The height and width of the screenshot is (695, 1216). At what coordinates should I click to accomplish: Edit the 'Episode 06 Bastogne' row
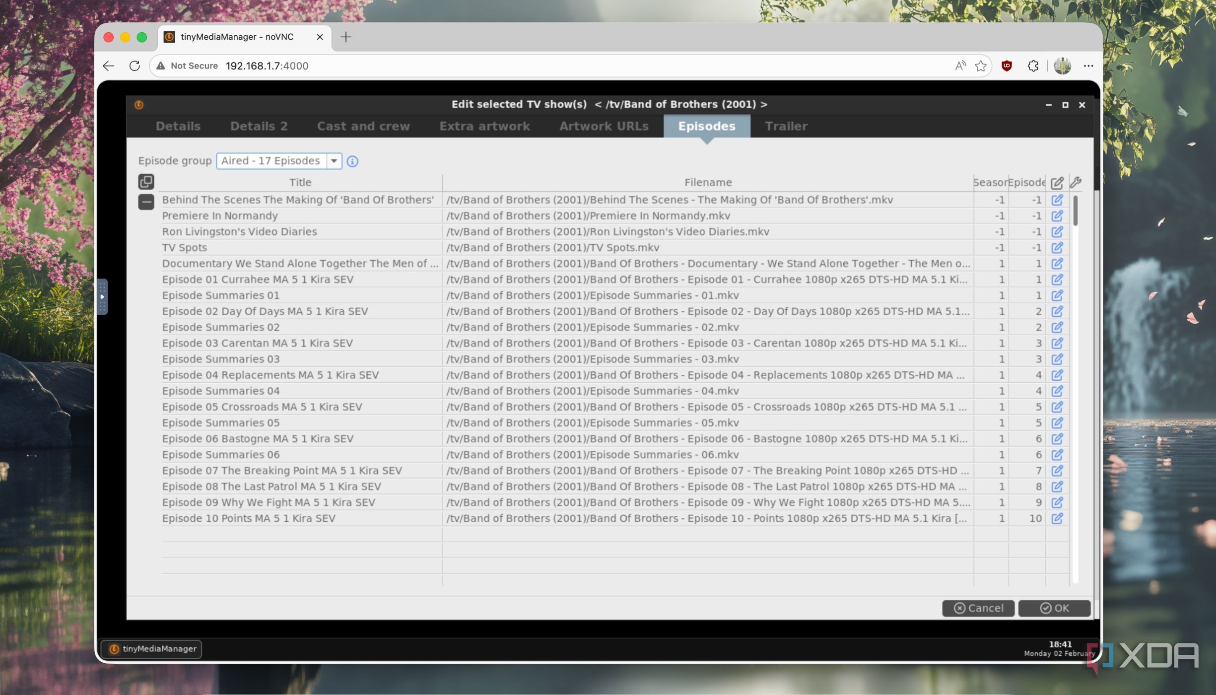1057,439
